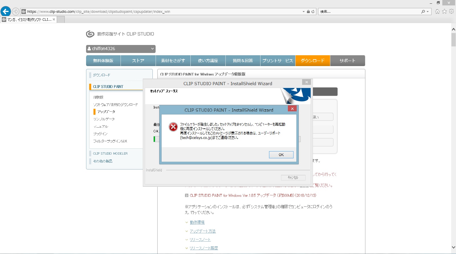Open the アップデート方法 link

click(203, 231)
